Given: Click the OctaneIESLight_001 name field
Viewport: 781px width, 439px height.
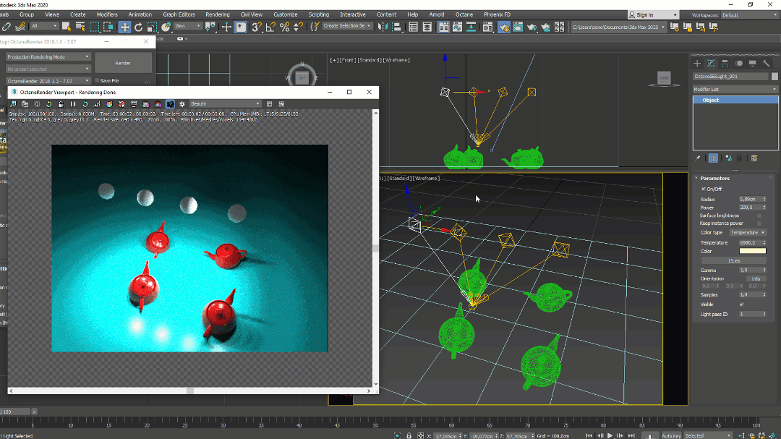Looking at the screenshot, I should 730,76.
